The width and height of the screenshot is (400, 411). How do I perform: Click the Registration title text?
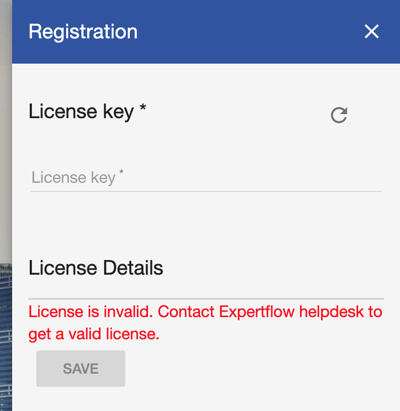83,31
